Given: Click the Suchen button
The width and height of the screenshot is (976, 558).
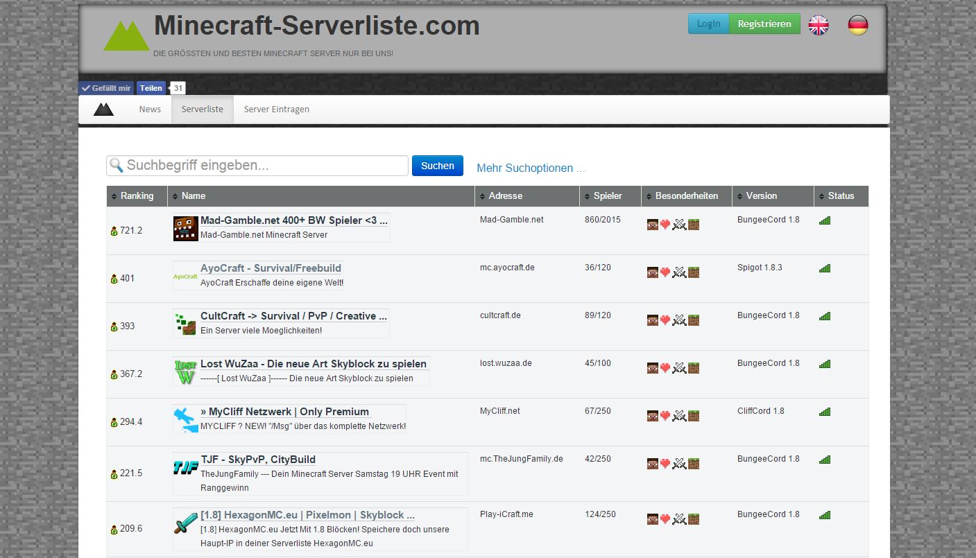Looking at the screenshot, I should point(437,165).
